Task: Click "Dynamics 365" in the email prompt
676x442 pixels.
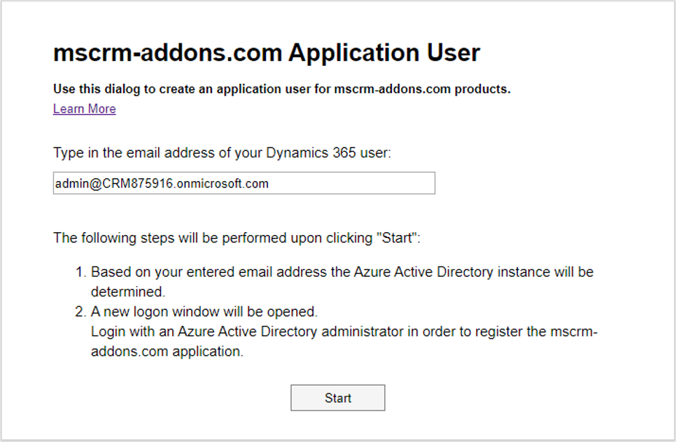Action: 311,152
